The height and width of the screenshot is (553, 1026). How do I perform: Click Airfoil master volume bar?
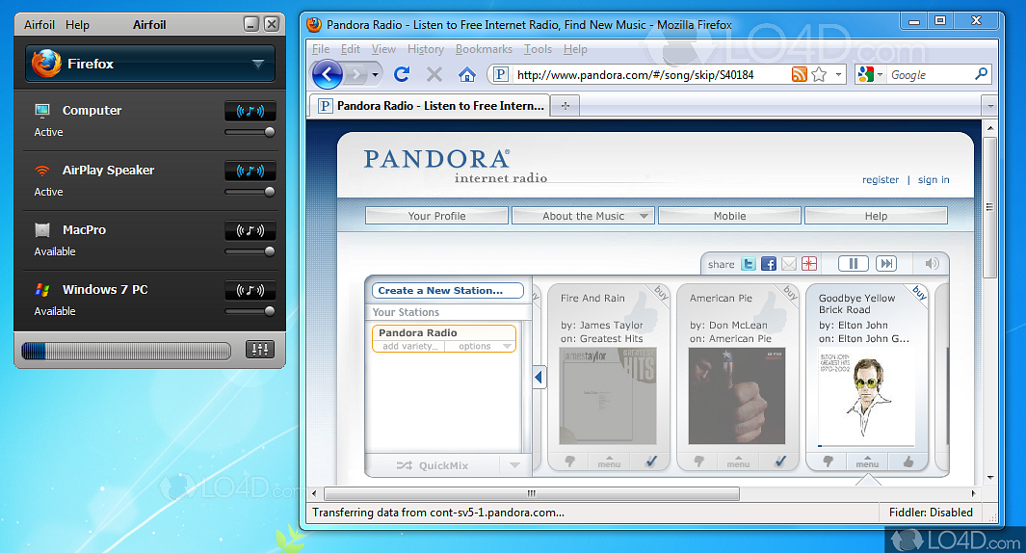click(x=126, y=351)
